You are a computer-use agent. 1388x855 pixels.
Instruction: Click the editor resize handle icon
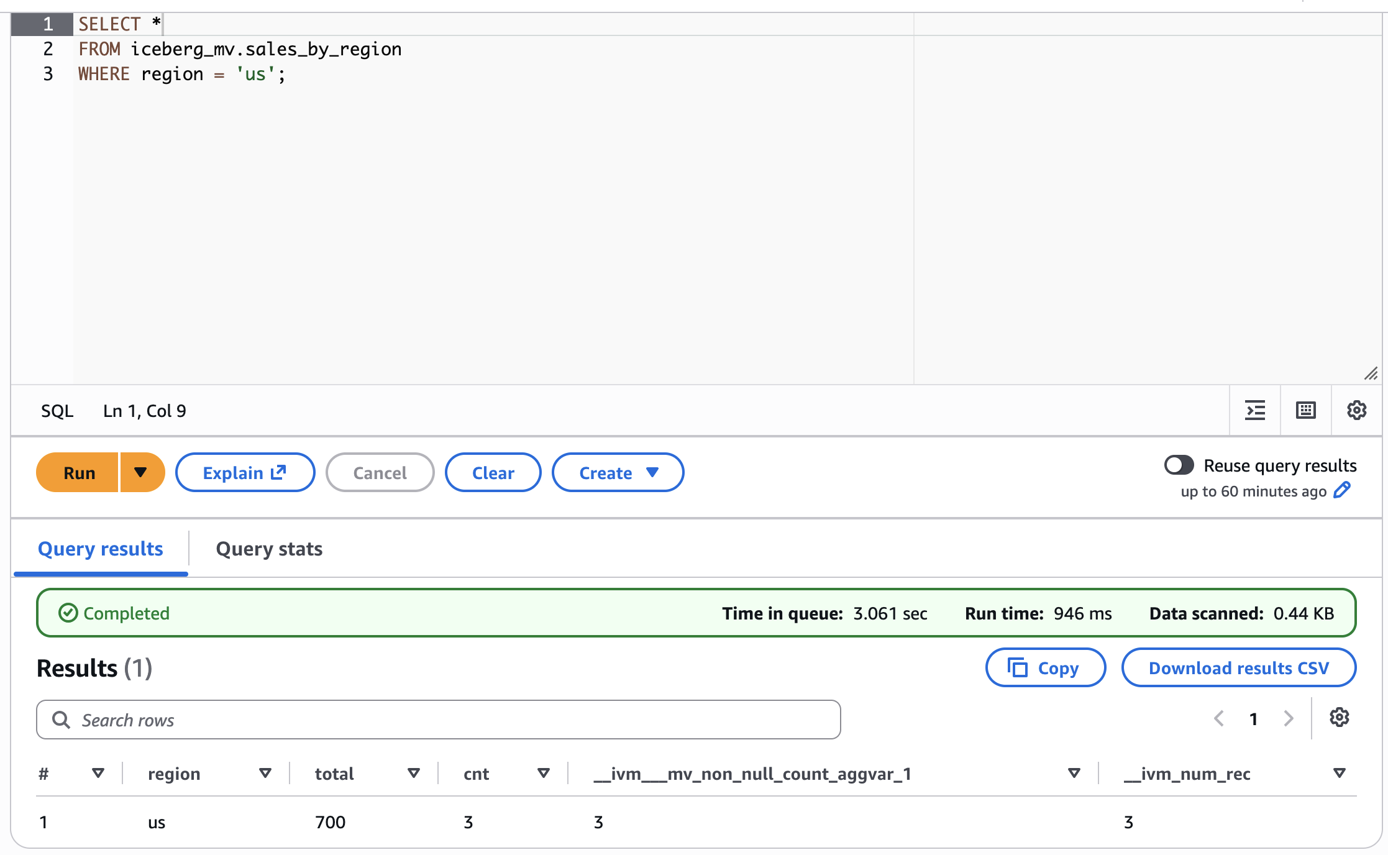(1371, 373)
